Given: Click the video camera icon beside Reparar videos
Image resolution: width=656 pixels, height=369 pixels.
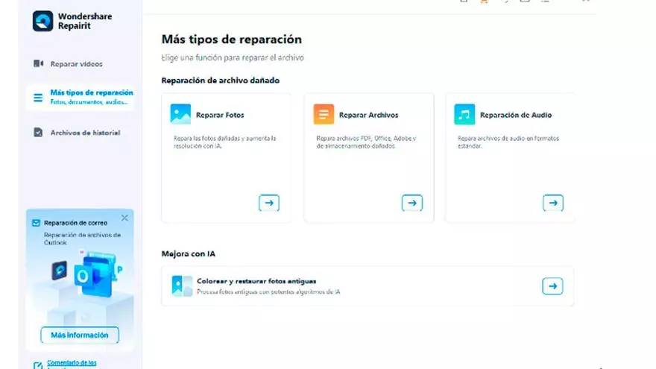Looking at the screenshot, I should click(x=39, y=64).
